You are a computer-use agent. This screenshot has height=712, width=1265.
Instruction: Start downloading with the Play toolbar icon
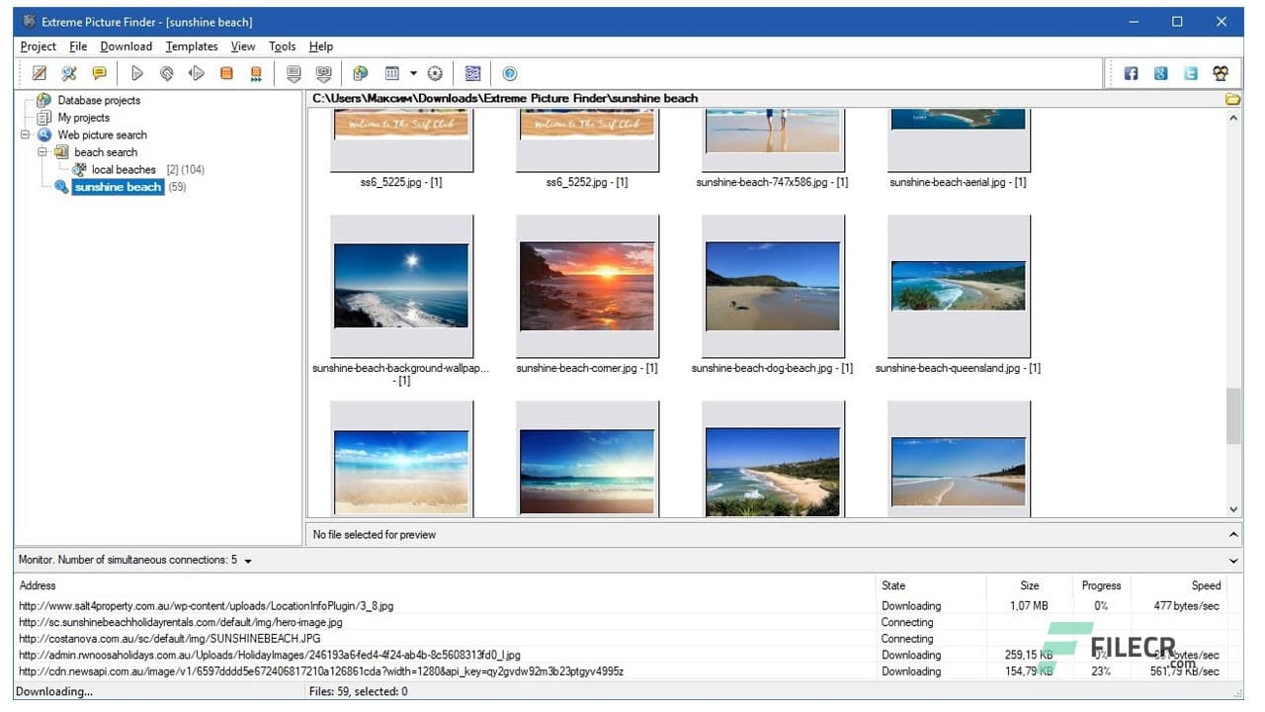point(137,73)
